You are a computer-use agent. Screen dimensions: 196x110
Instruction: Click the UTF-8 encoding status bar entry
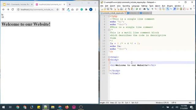[x=174, y=103]
